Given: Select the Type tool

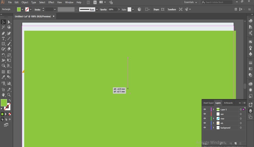Looking at the screenshot, I should point(3,39).
